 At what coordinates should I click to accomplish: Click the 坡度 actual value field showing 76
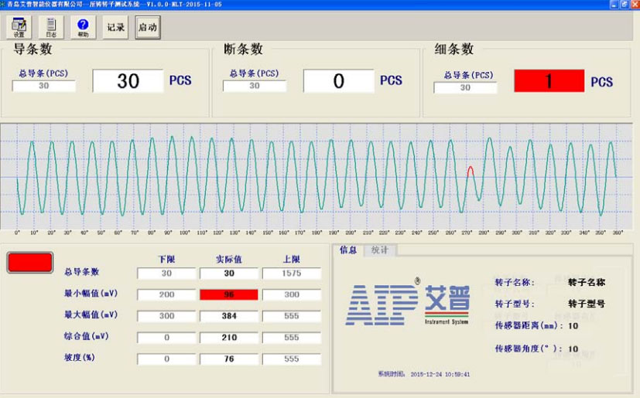229,359
